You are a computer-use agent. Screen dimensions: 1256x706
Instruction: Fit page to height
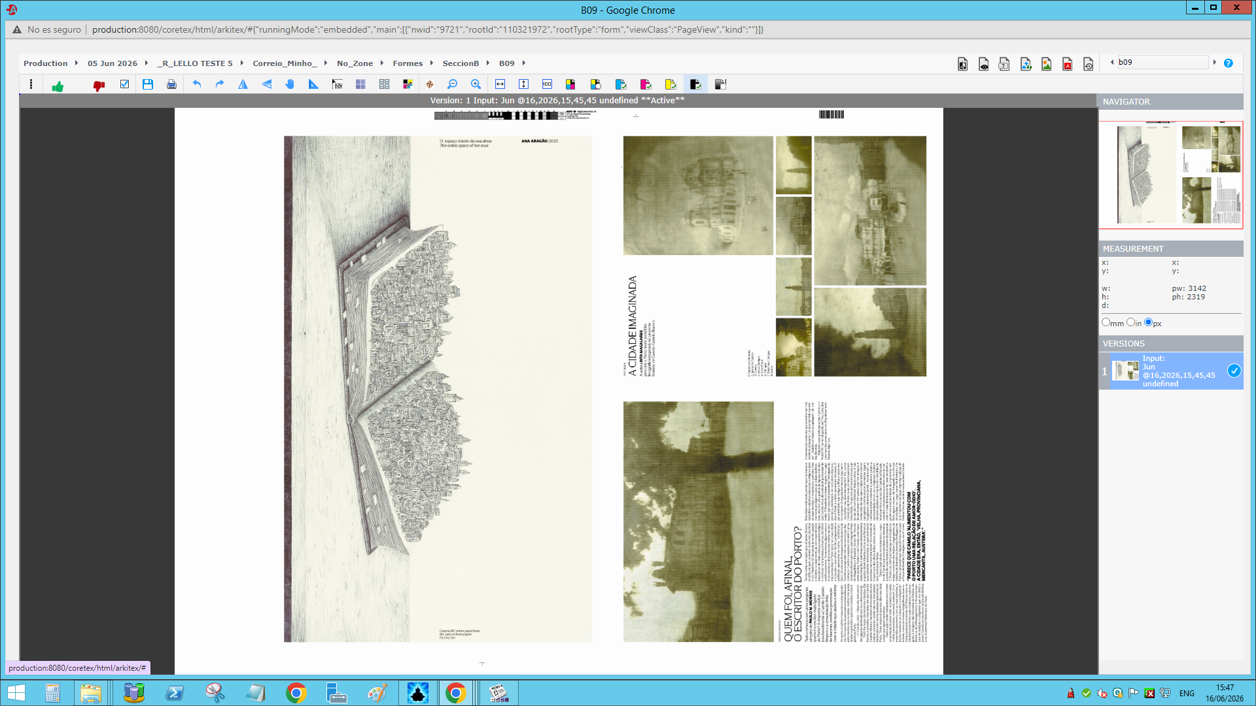tap(524, 84)
